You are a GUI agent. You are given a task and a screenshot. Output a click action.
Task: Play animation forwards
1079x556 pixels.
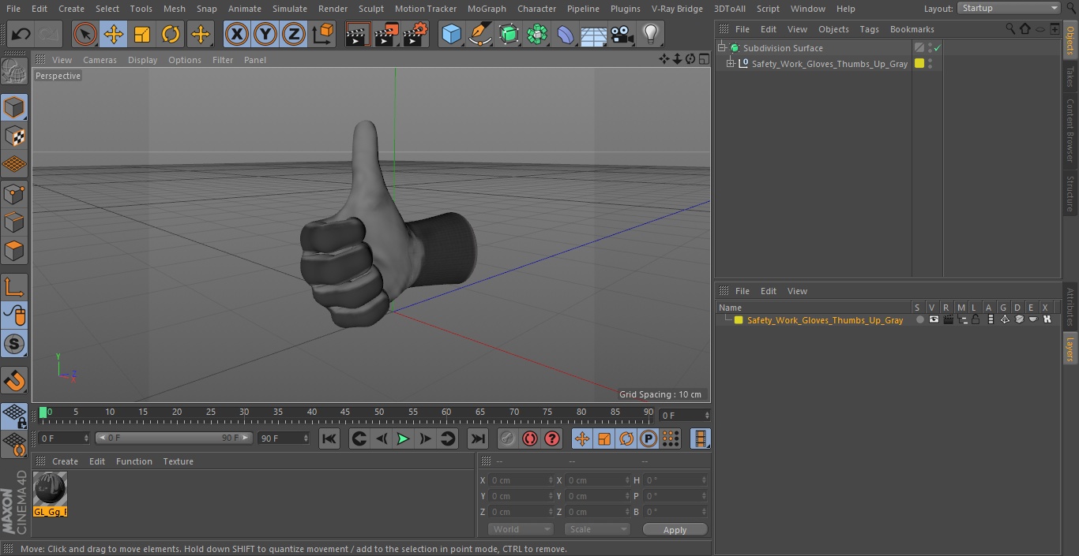pyautogui.click(x=403, y=438)
